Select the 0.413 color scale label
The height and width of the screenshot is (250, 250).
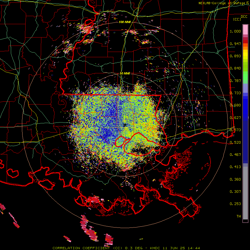(x=235, y=167)
